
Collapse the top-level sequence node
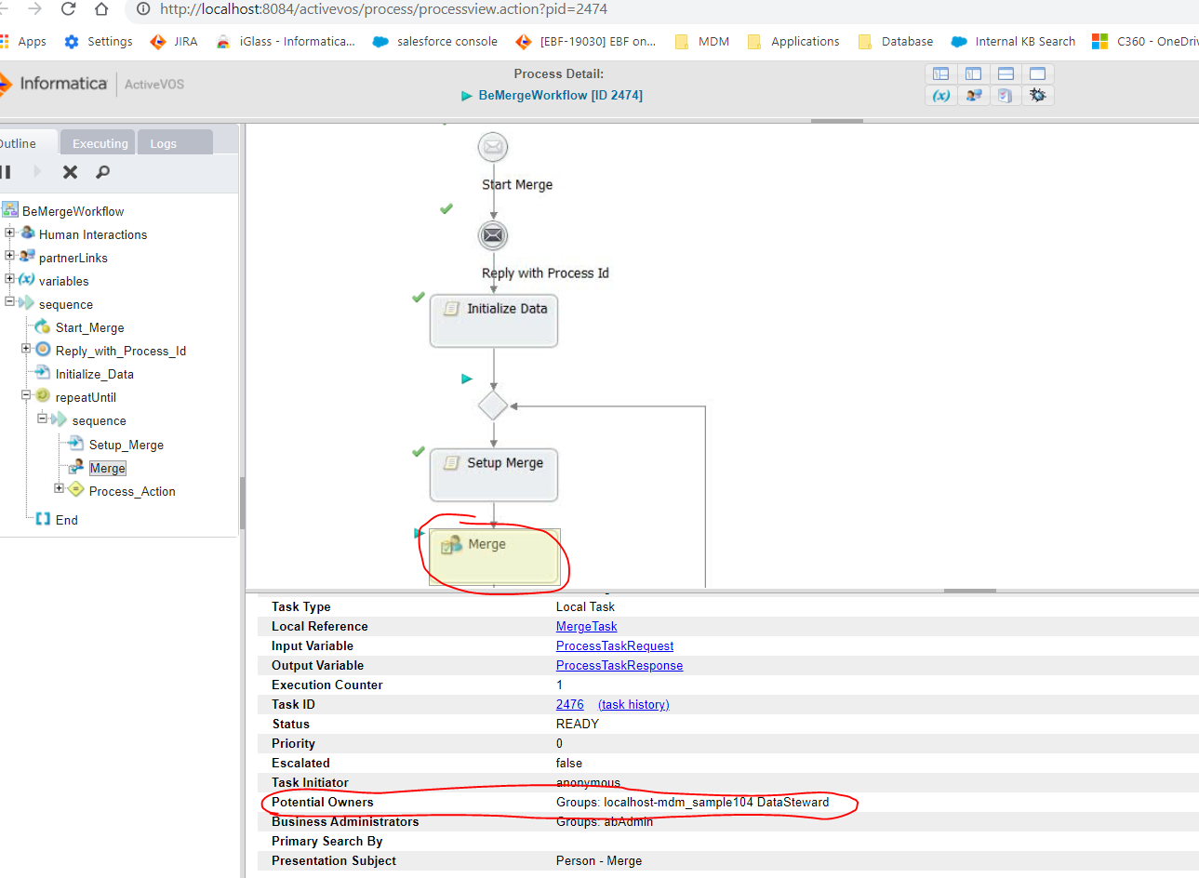9,302
